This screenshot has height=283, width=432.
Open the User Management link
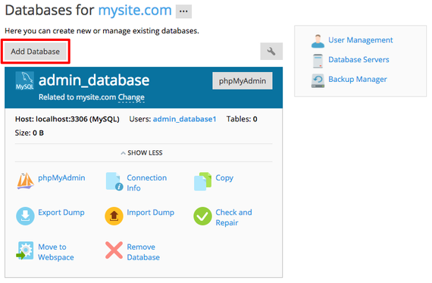[x=360, y=40]
